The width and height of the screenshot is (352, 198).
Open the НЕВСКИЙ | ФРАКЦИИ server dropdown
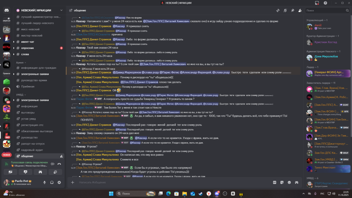(x=39, y=10)
